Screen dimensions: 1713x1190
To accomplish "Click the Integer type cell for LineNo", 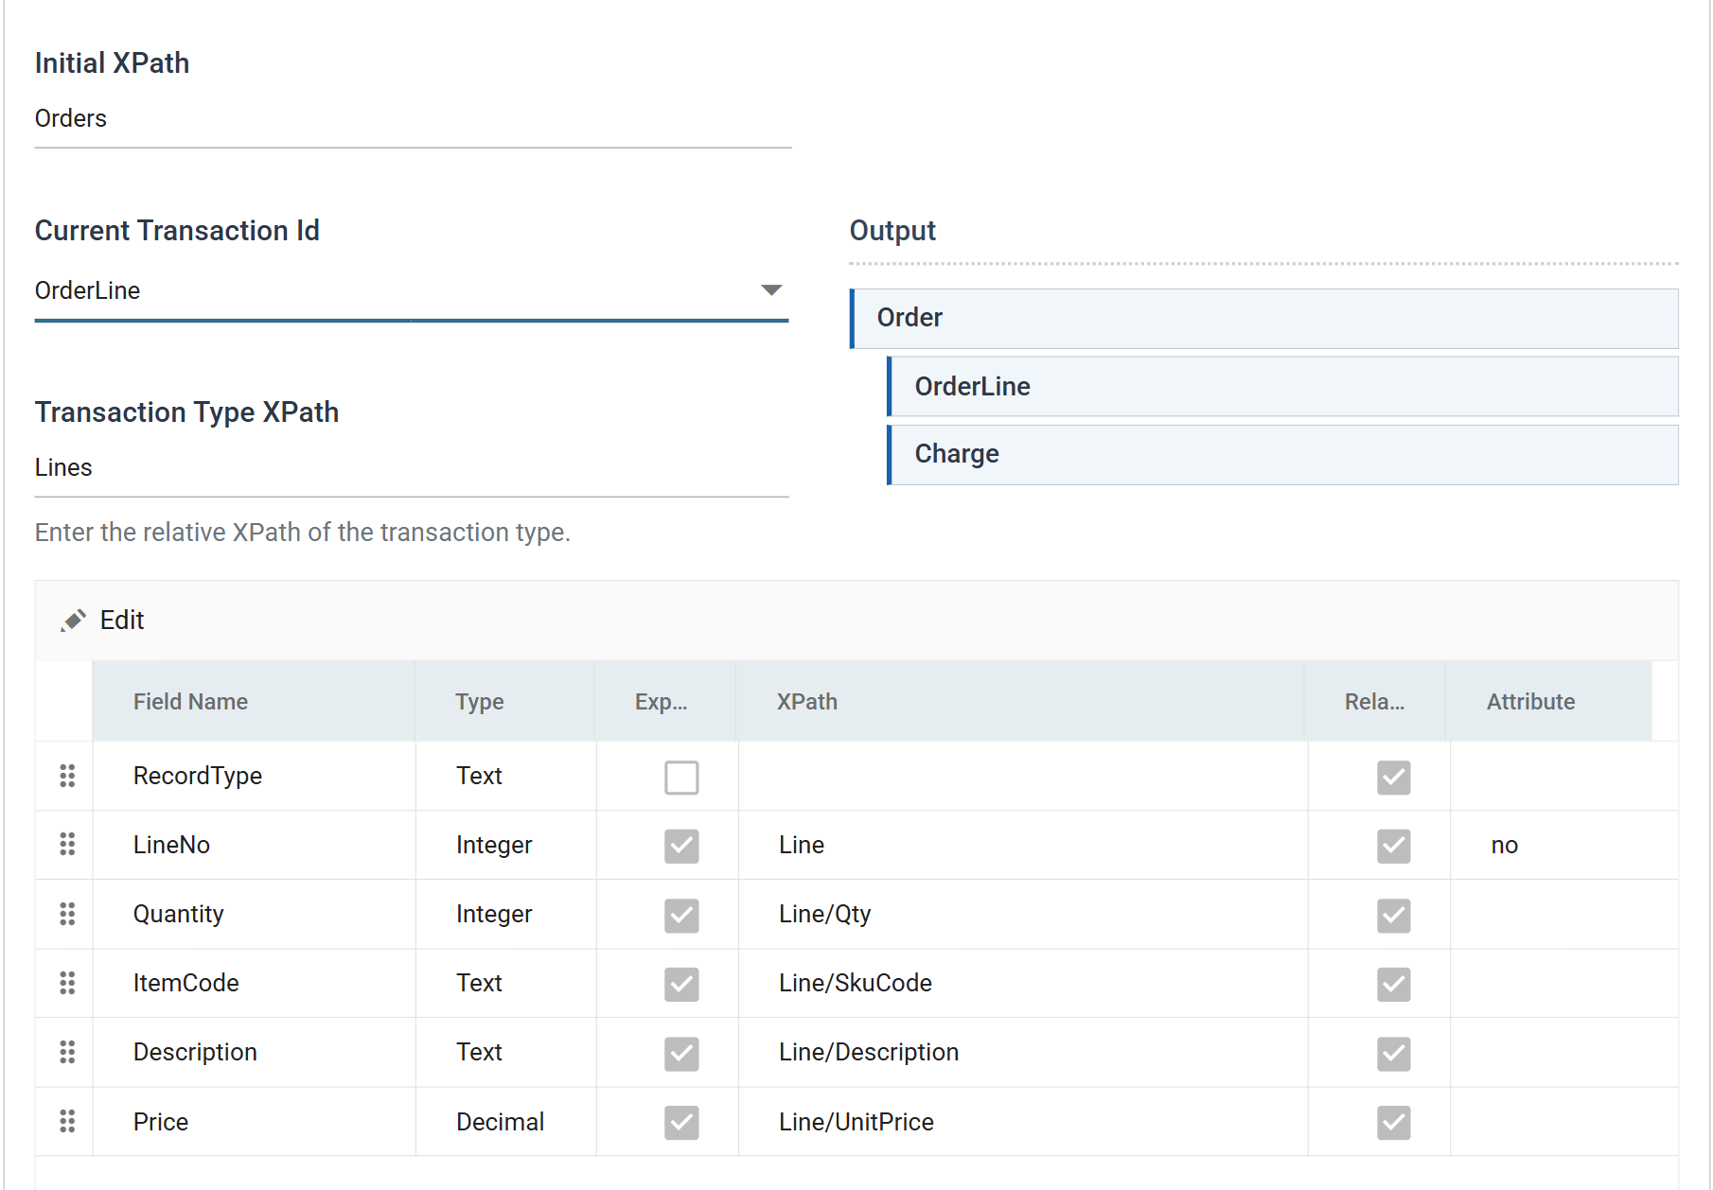I will 505,845.
